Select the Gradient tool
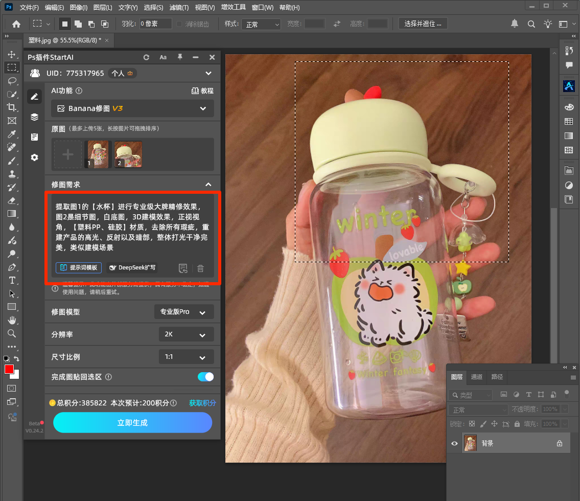Viewport: 580px width, 501px height. click(x=12, y=214)
